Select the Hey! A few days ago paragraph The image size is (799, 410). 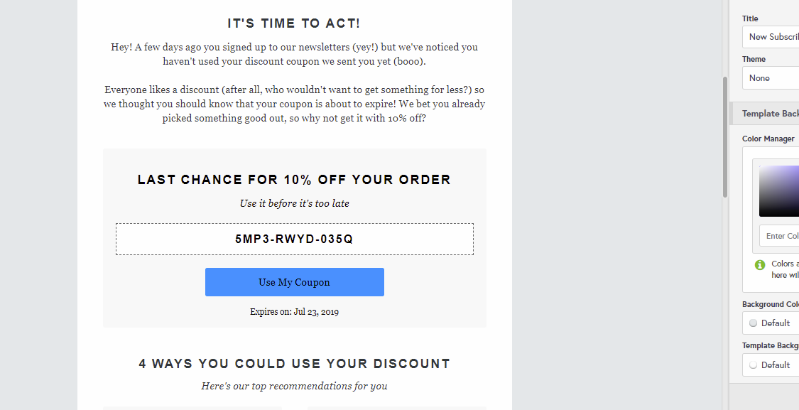[295, 54]
